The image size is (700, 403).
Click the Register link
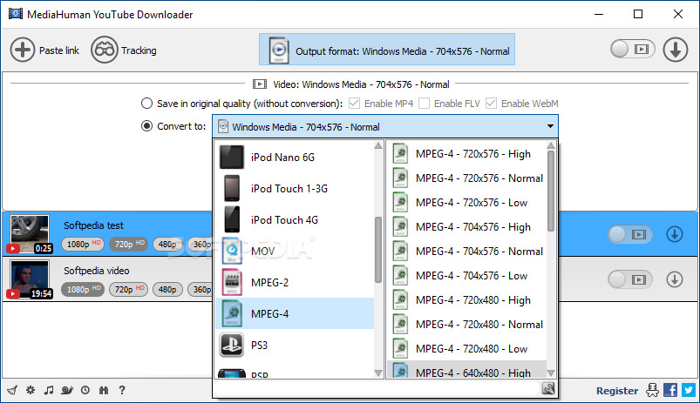pyautogui.click(x=617, y=391)
